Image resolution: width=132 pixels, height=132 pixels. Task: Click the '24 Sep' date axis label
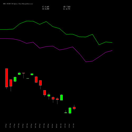pos(35,126)
